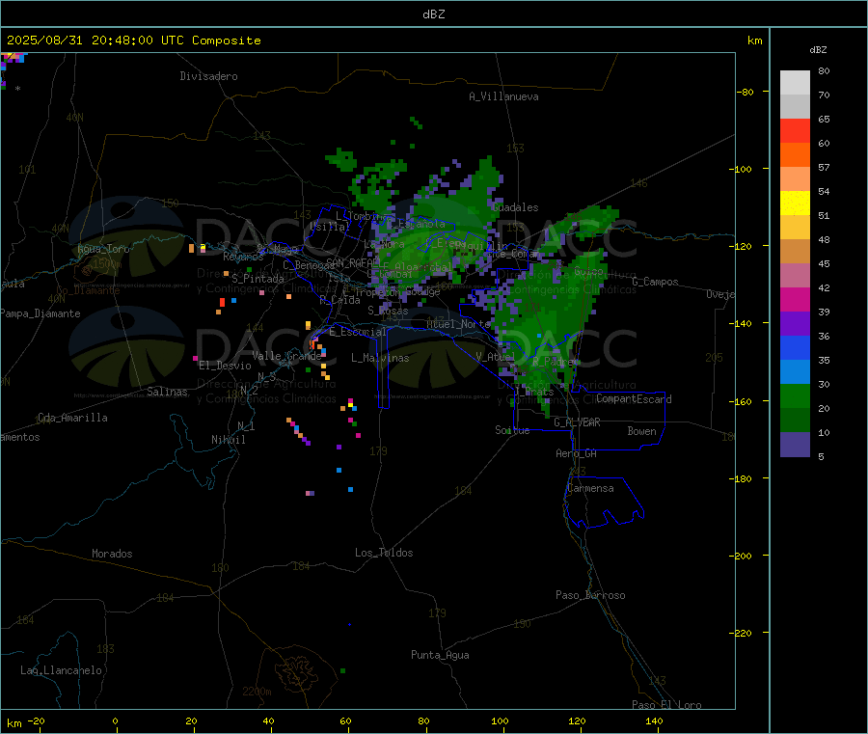This screenshot has height=734, width=868.
Task: Click the 'Los_Toldos' map label
Action: [384, 553]
